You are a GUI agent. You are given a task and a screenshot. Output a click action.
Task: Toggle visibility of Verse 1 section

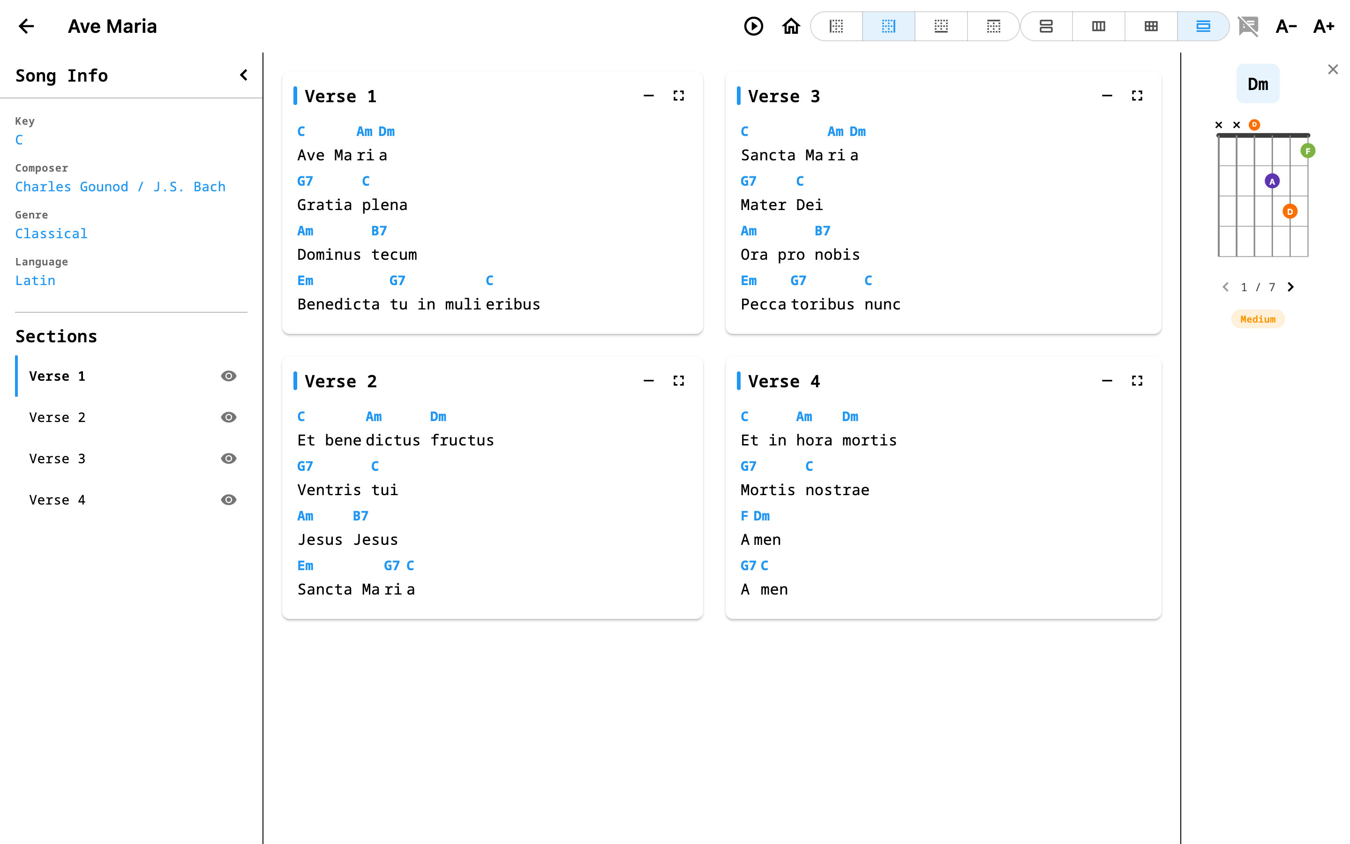pos(228,376)
